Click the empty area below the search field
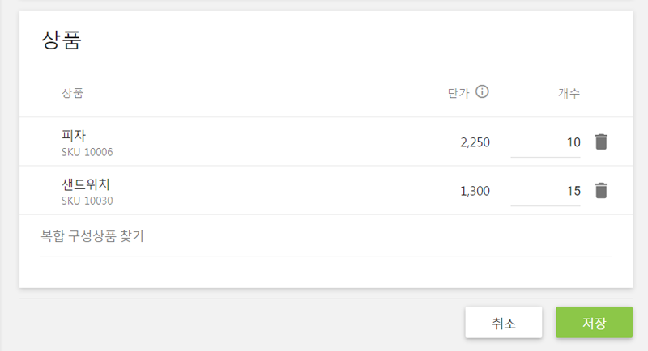648x351 pixels. [x=326, y=272]
